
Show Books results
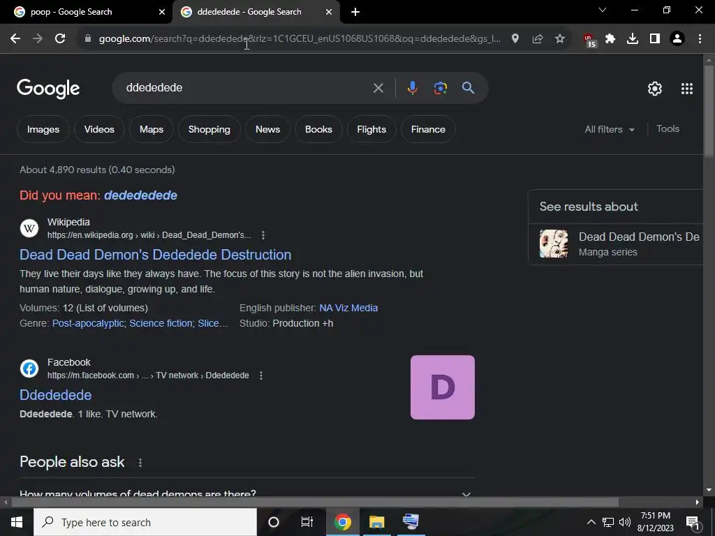(x=318, y=129)
